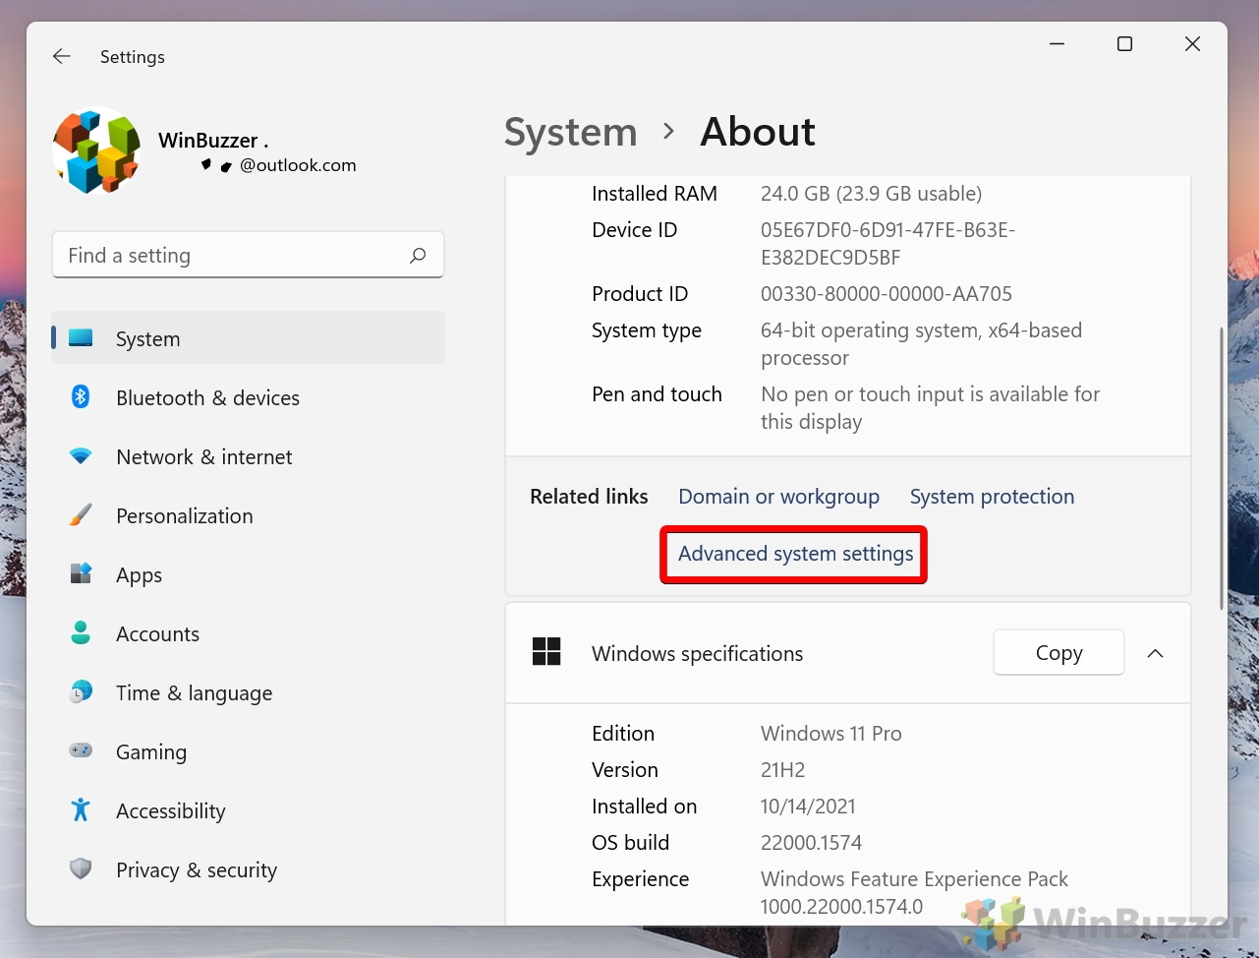
Task: Click the Apps icon in sidebar
Action: pyautogui.click(x=81, y=573)
